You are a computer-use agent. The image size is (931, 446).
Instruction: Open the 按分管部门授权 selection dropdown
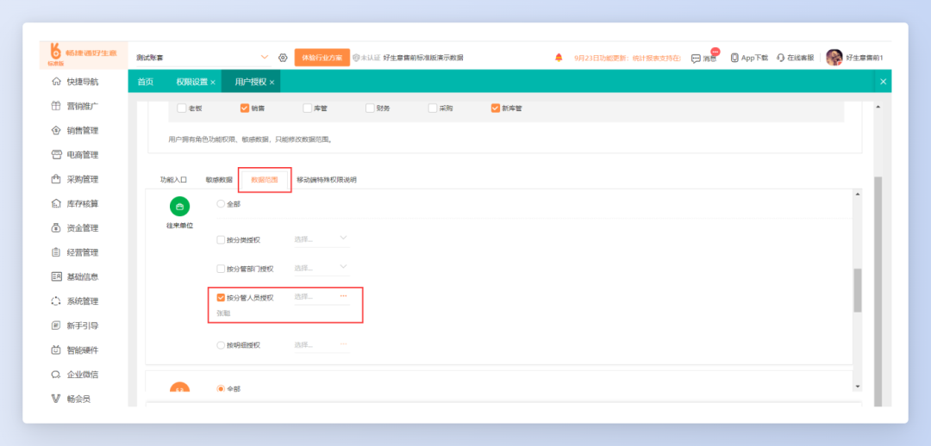343,266
